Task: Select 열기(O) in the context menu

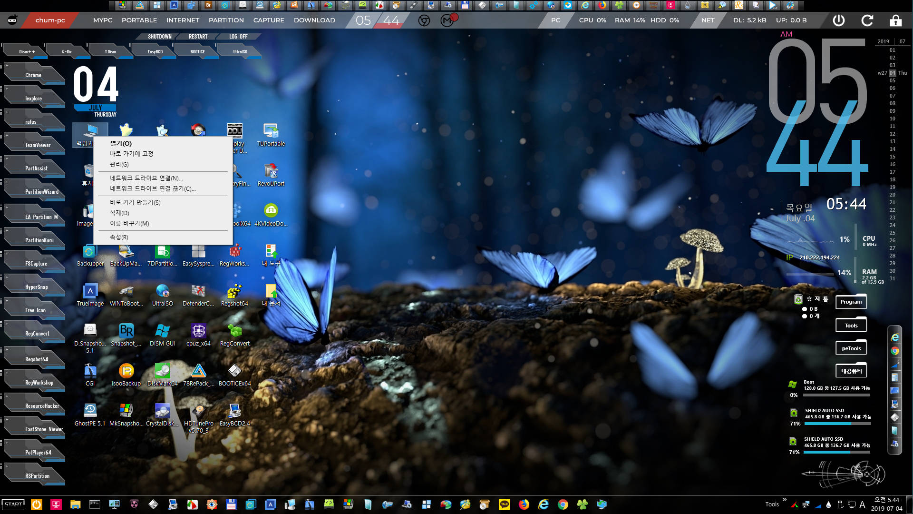Action: [163, 143]
